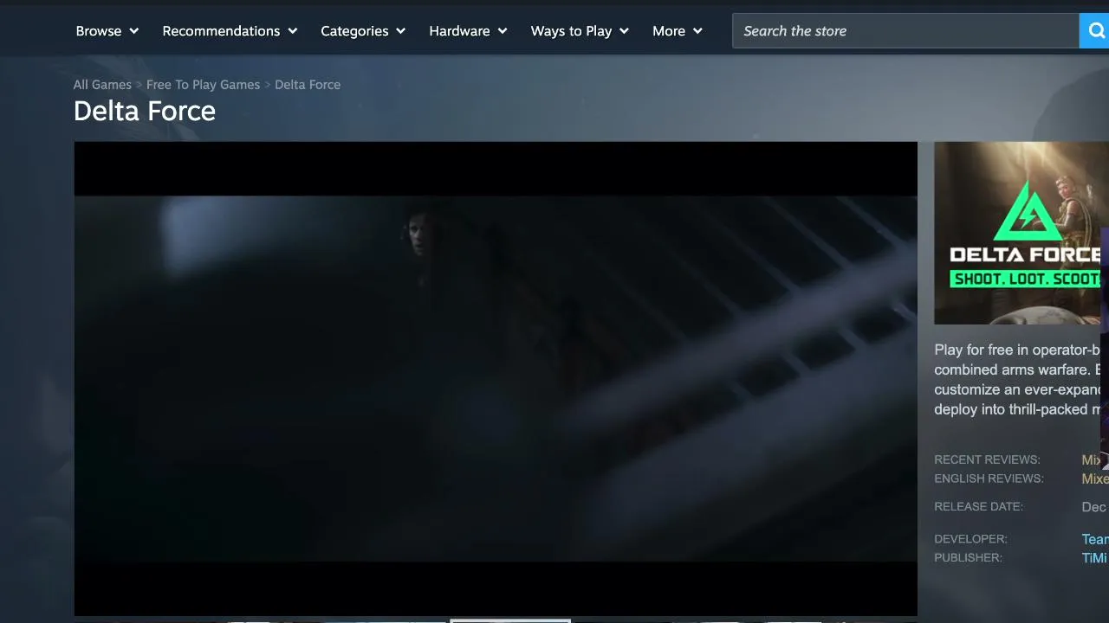Click the Delta Force page title

click(x=145, y=111)
